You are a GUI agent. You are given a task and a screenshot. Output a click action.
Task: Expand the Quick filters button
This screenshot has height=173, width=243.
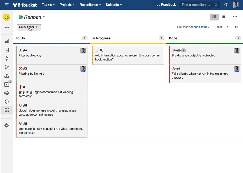click(x=29, y=27)
